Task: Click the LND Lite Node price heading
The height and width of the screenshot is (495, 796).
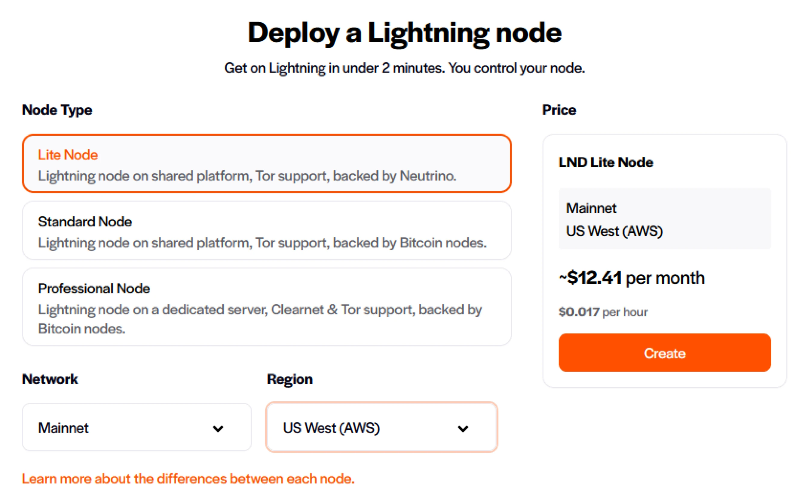Action: point(605,162)
